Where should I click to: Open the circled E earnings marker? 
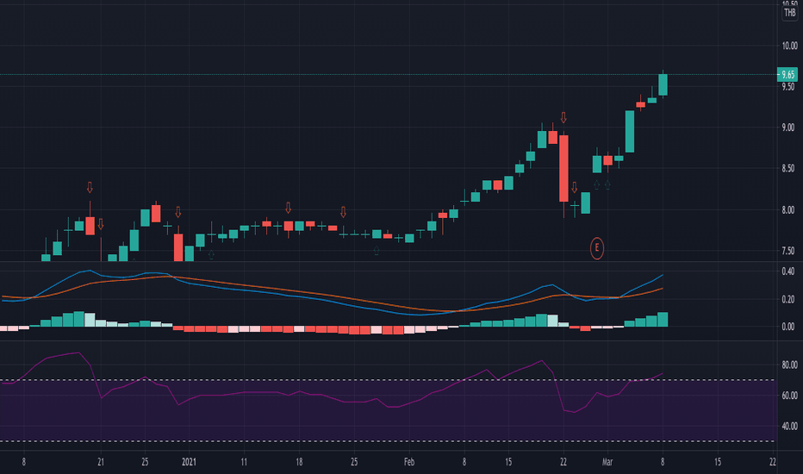pos(596,248)
